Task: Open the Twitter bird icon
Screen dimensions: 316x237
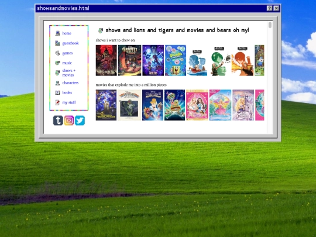Action: tap(80, 121)
